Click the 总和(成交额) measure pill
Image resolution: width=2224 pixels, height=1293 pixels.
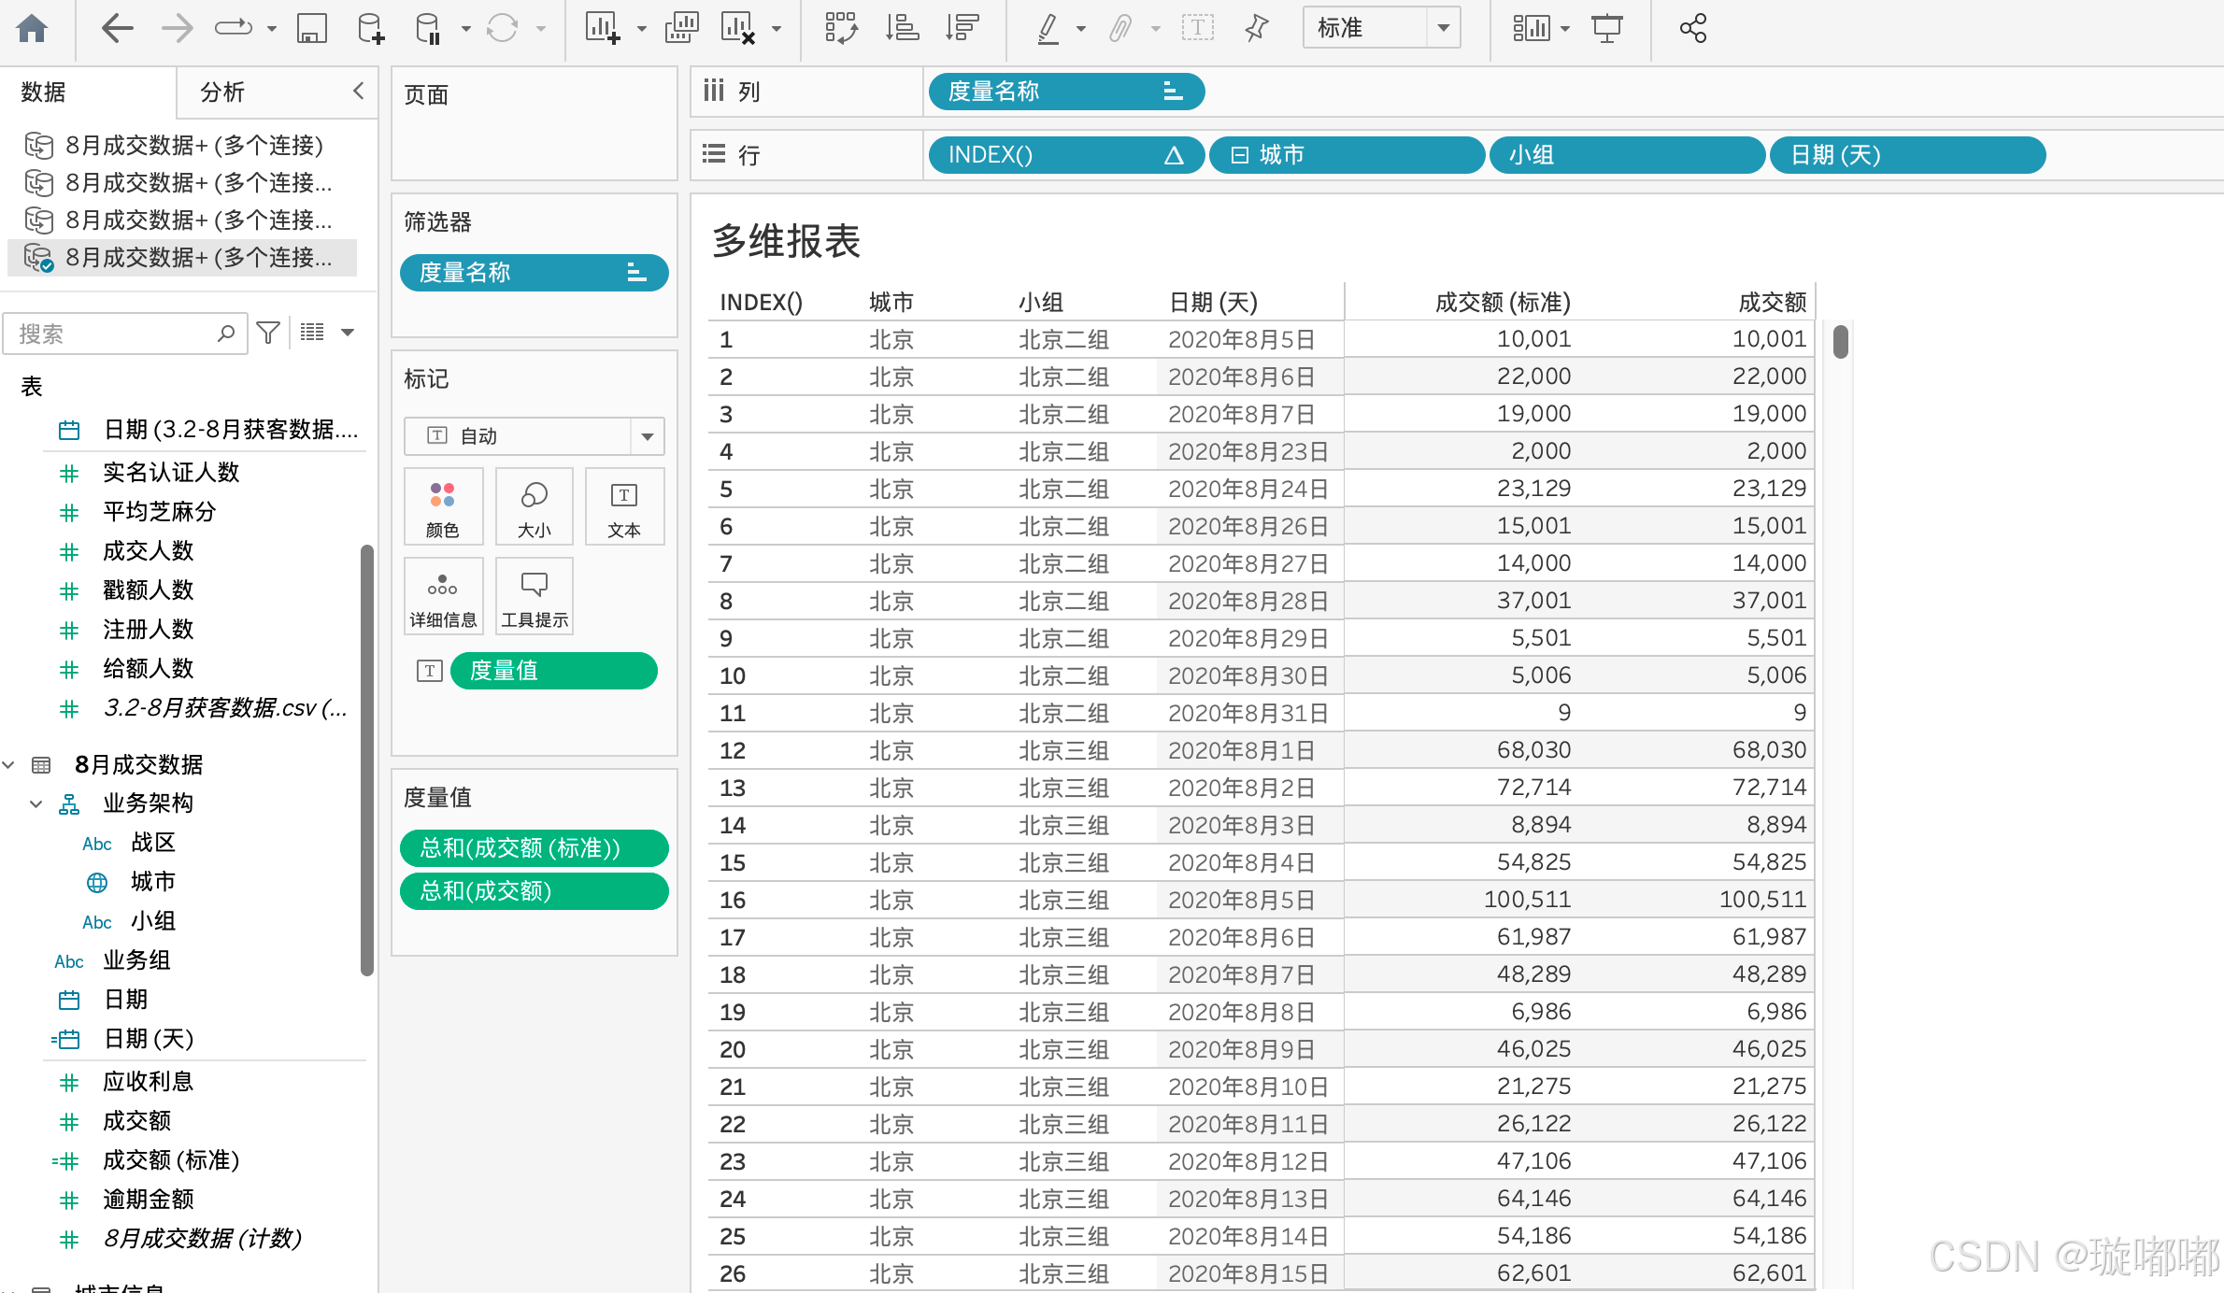(x=534, y=891)
